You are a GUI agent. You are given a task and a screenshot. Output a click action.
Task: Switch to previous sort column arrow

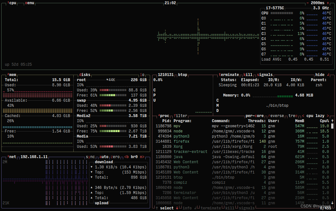tap(303, 116)
